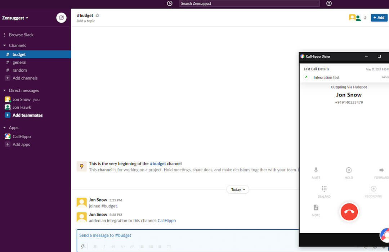
Task: Open Browse Slack menu
Action: click(21, 35)
